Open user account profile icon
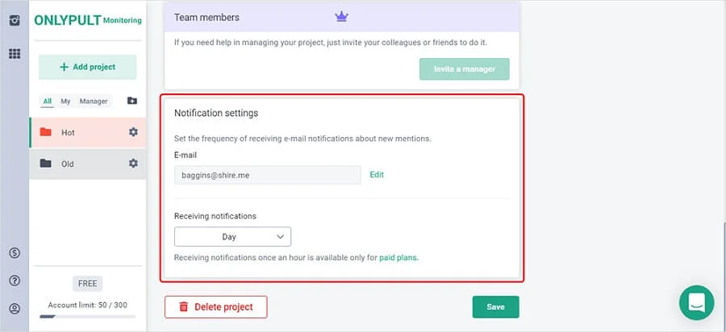The image size is (726, 332). click(x=14, y=309)
